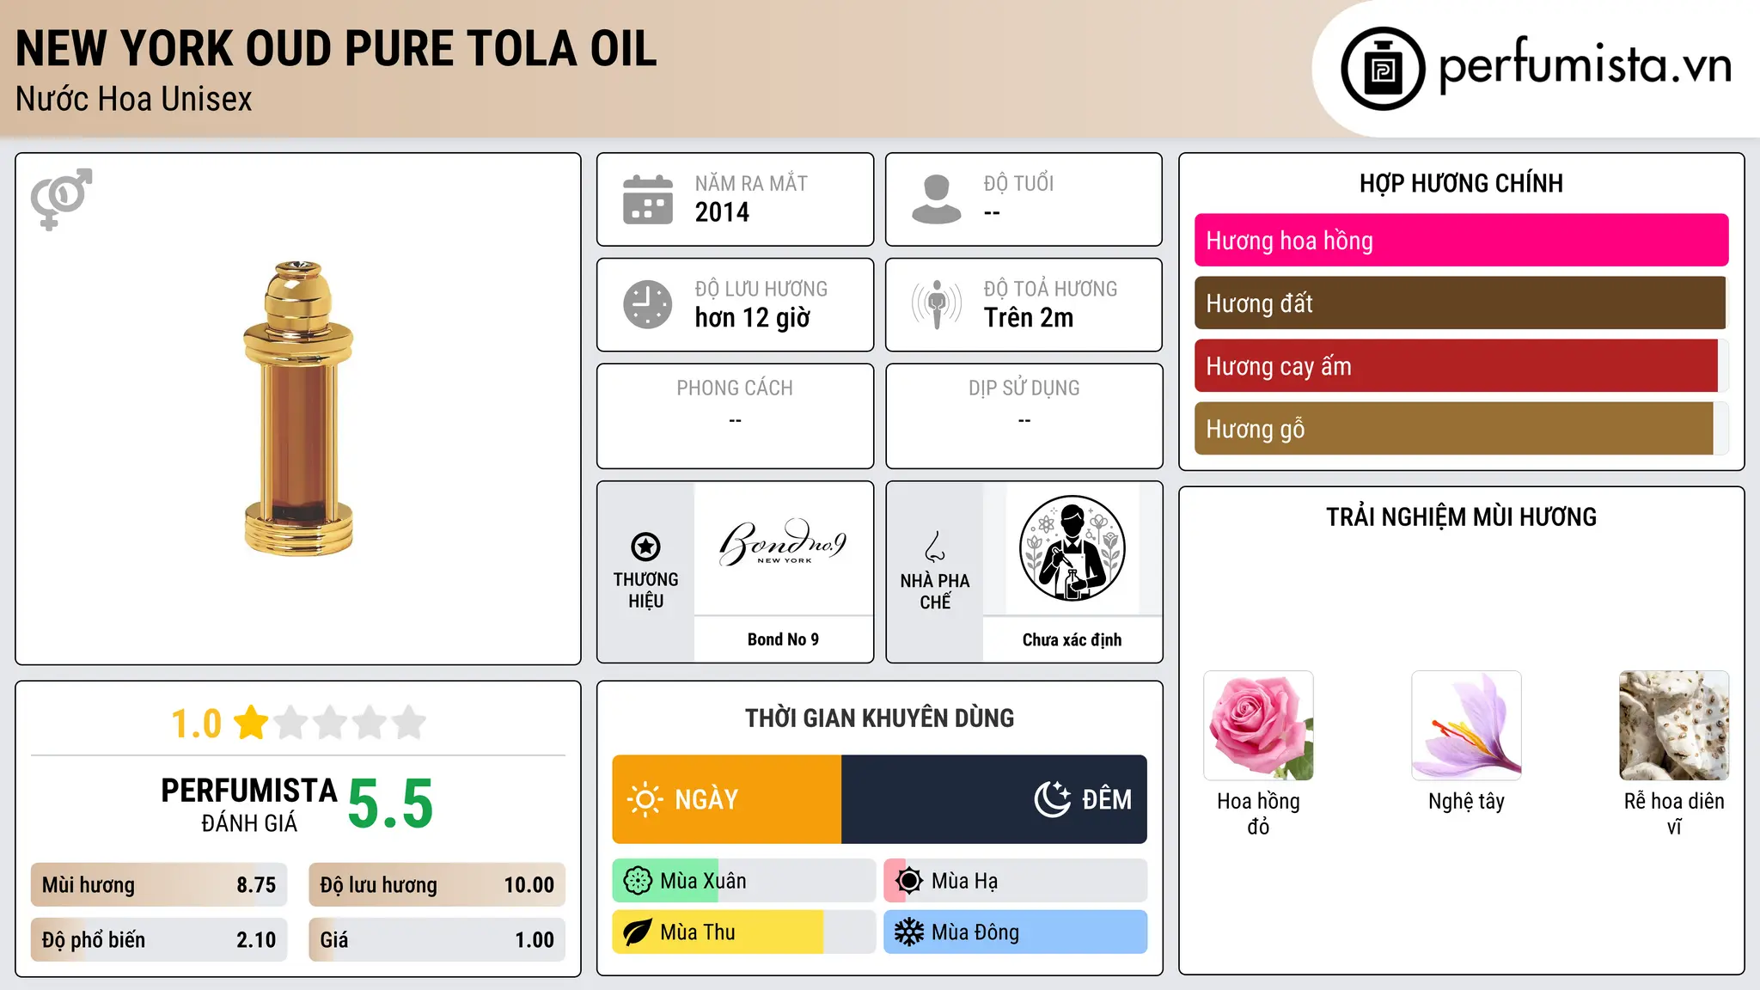
Task: Click the moon icon in Đêm bar
Action: pos(1052,799)
